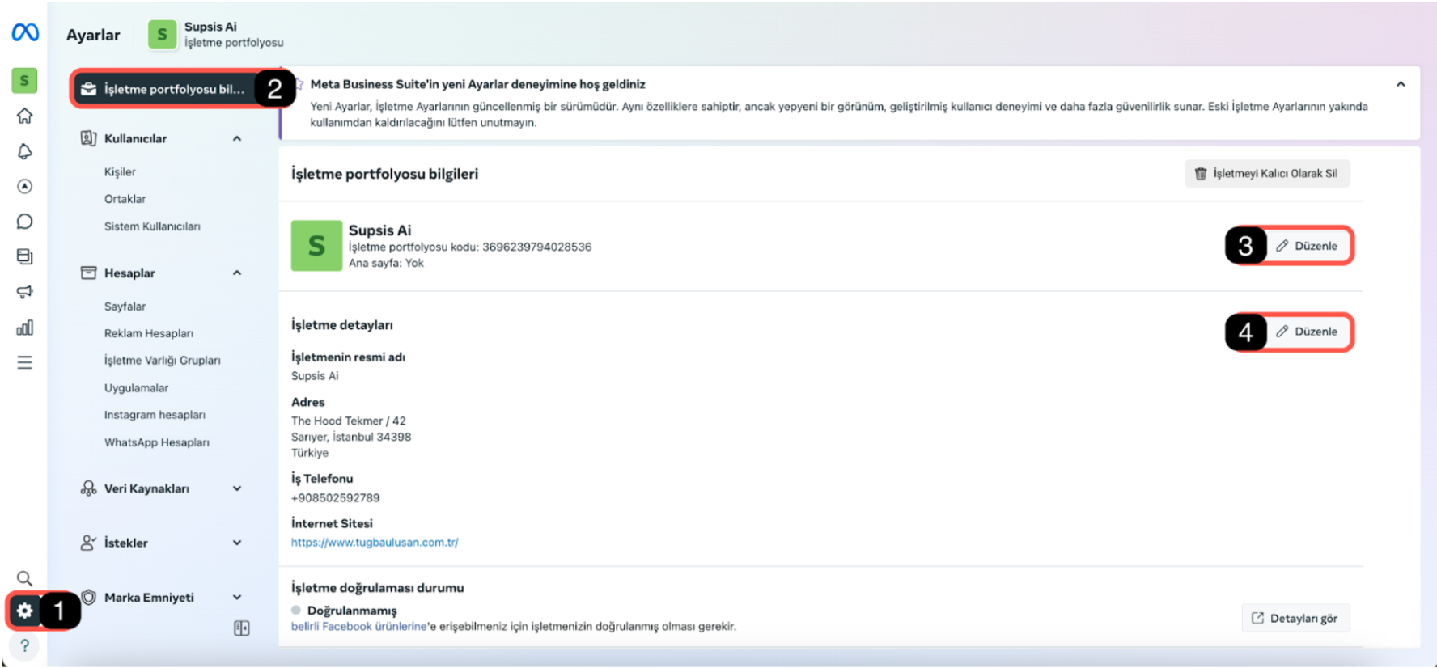This screenshot has width=1437, height=668.
Task: Click İşletmeyi Kalıcı Olarak Sil button
Action: pos(1267,174)
